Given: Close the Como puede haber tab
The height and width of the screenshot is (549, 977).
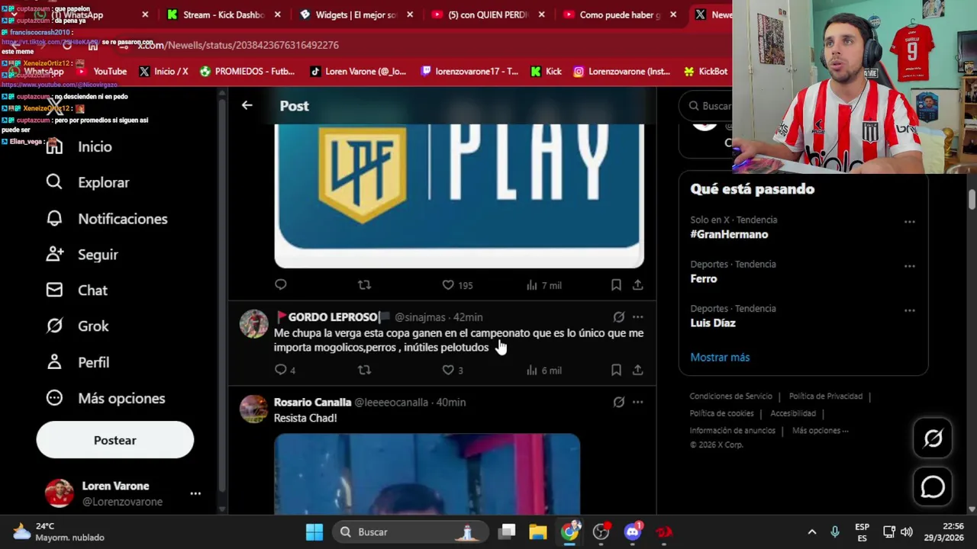Looking at the screenshot, I should click(x=672, y=14).
